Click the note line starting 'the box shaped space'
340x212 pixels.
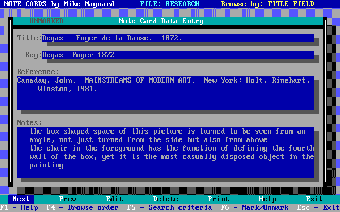[168, 131]
